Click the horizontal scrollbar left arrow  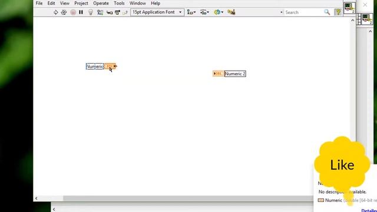(36, 198)
